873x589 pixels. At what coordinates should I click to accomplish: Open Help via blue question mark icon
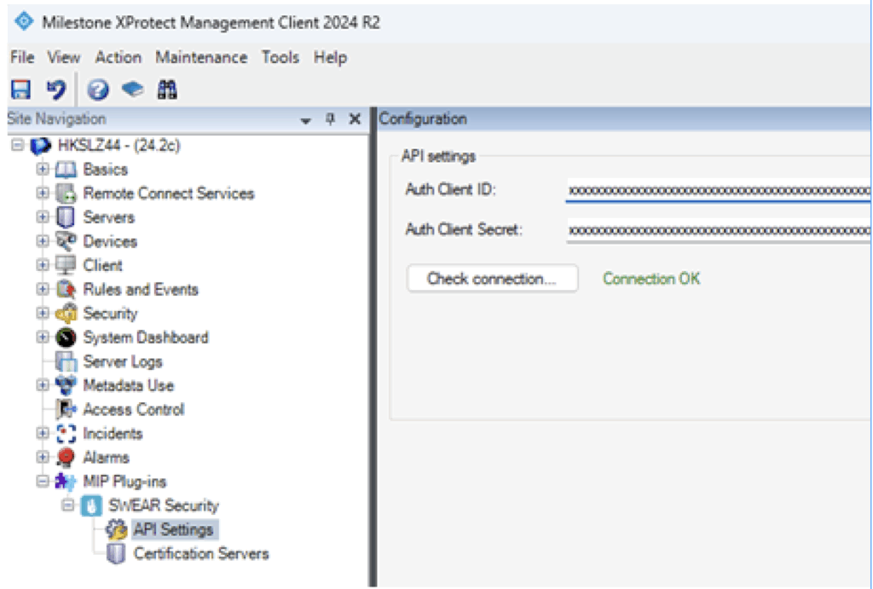coord(98,90)
